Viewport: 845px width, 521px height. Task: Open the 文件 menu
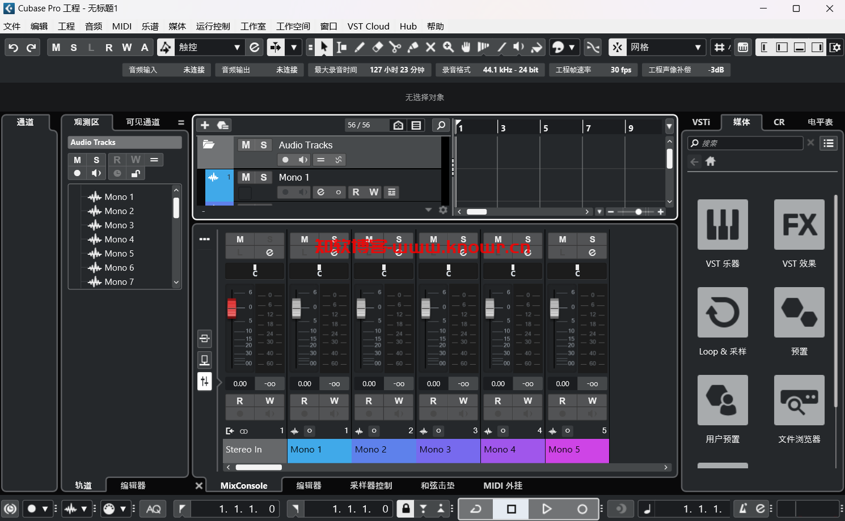12,26
